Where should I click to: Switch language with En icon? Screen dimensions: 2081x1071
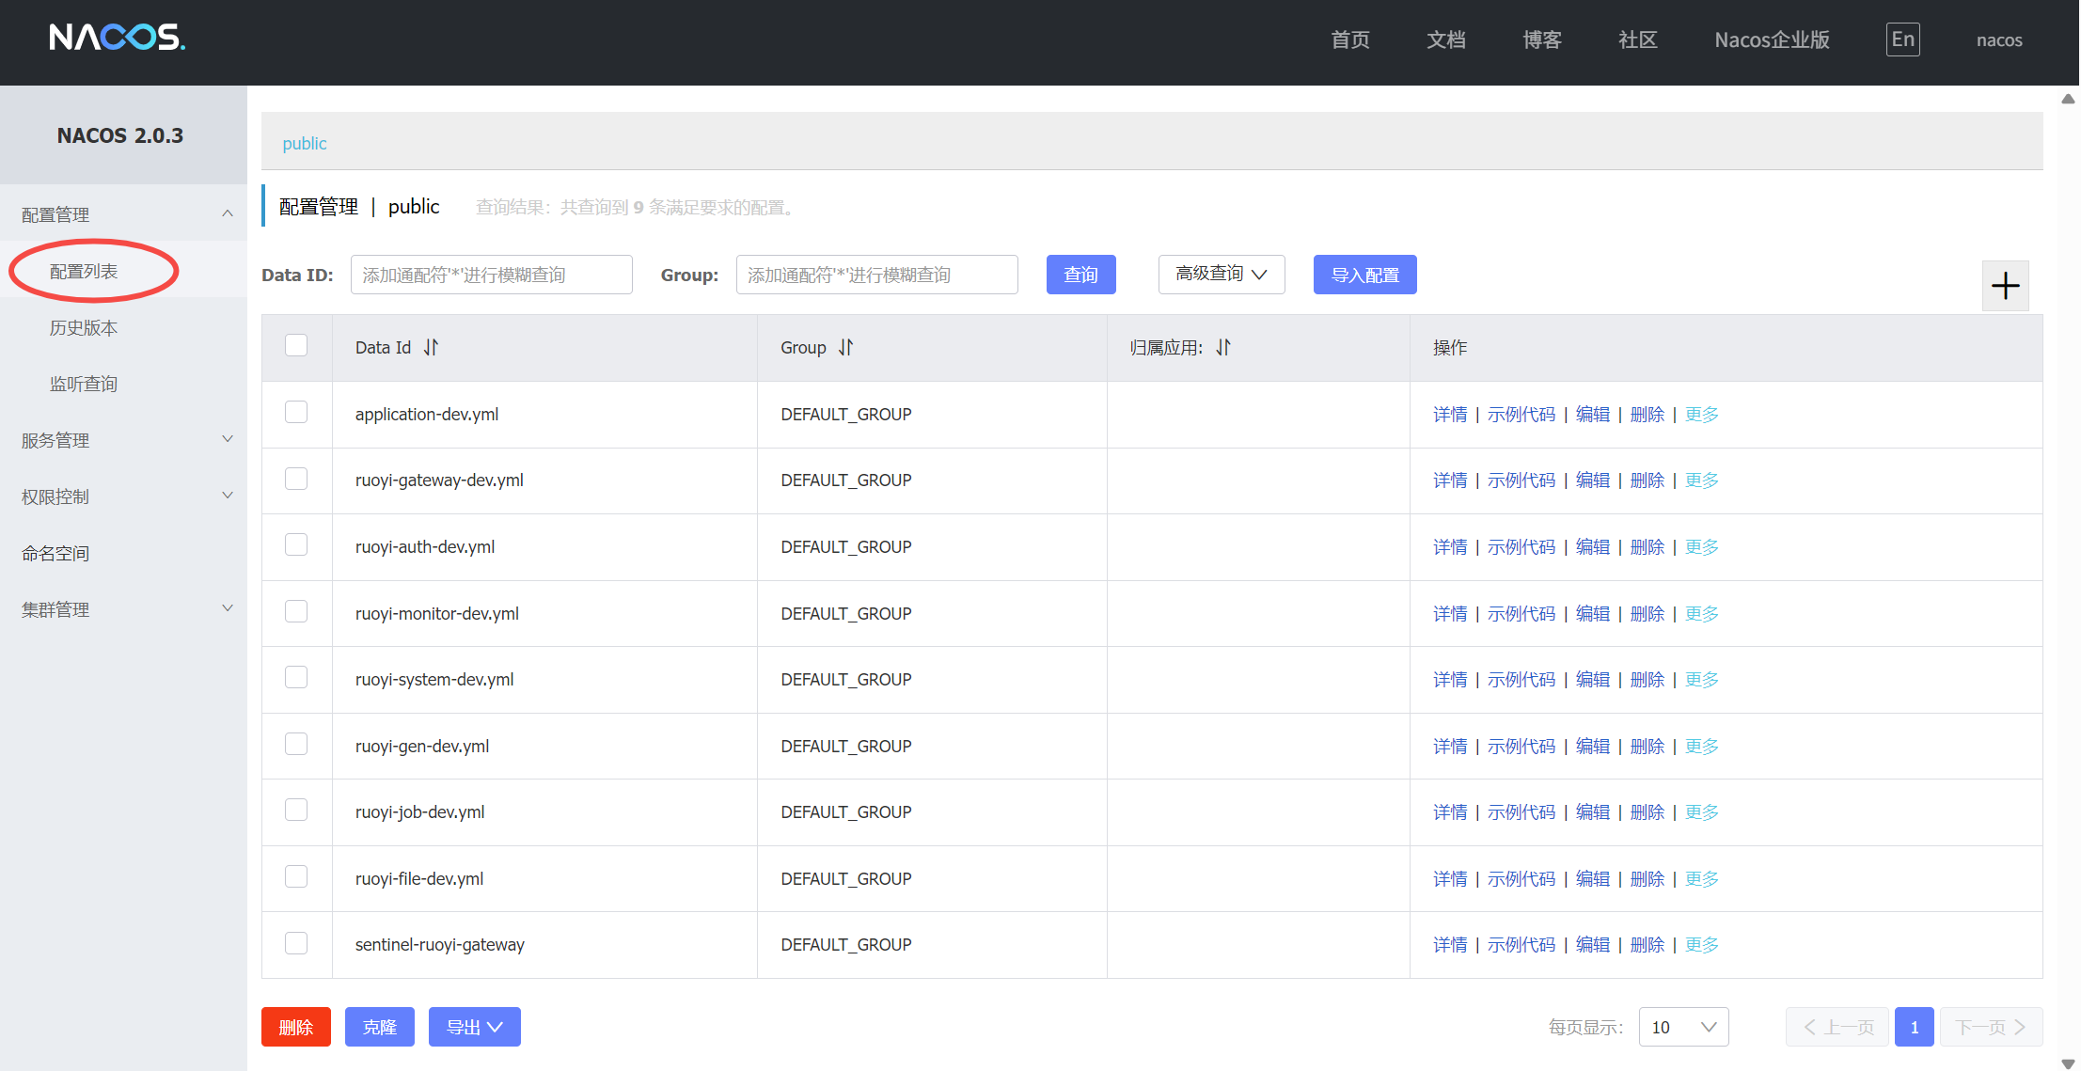pyautogui.click(x=1902, y=39)
